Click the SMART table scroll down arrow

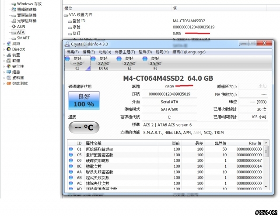[x=266, y=187]
